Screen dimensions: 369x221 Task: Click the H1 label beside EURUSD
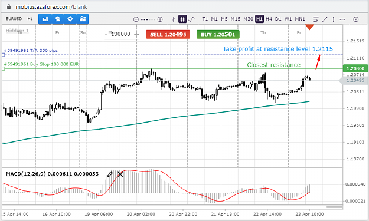point(30,19)
